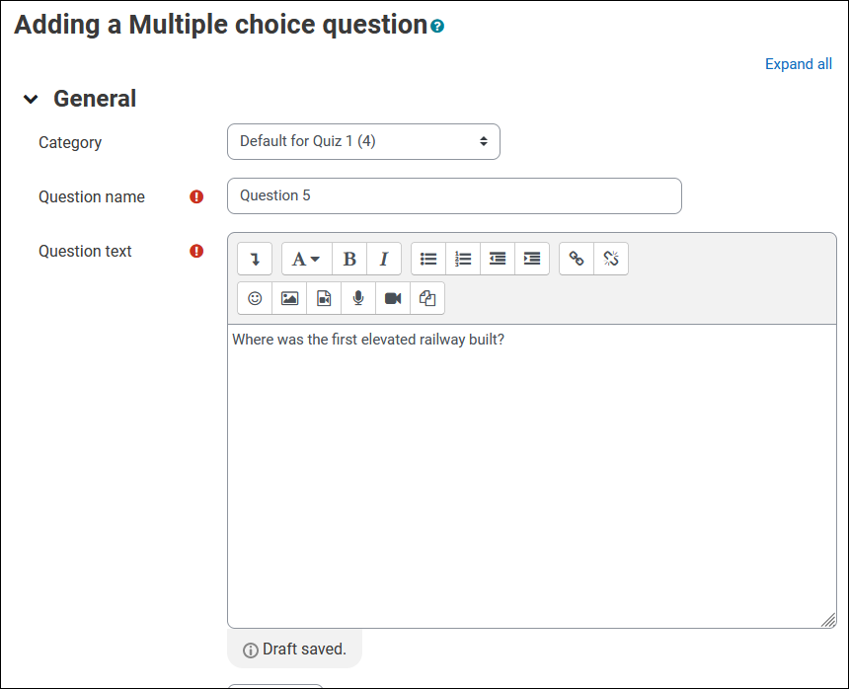
Task: Click the Expand all link
Action: click(798, 64)
